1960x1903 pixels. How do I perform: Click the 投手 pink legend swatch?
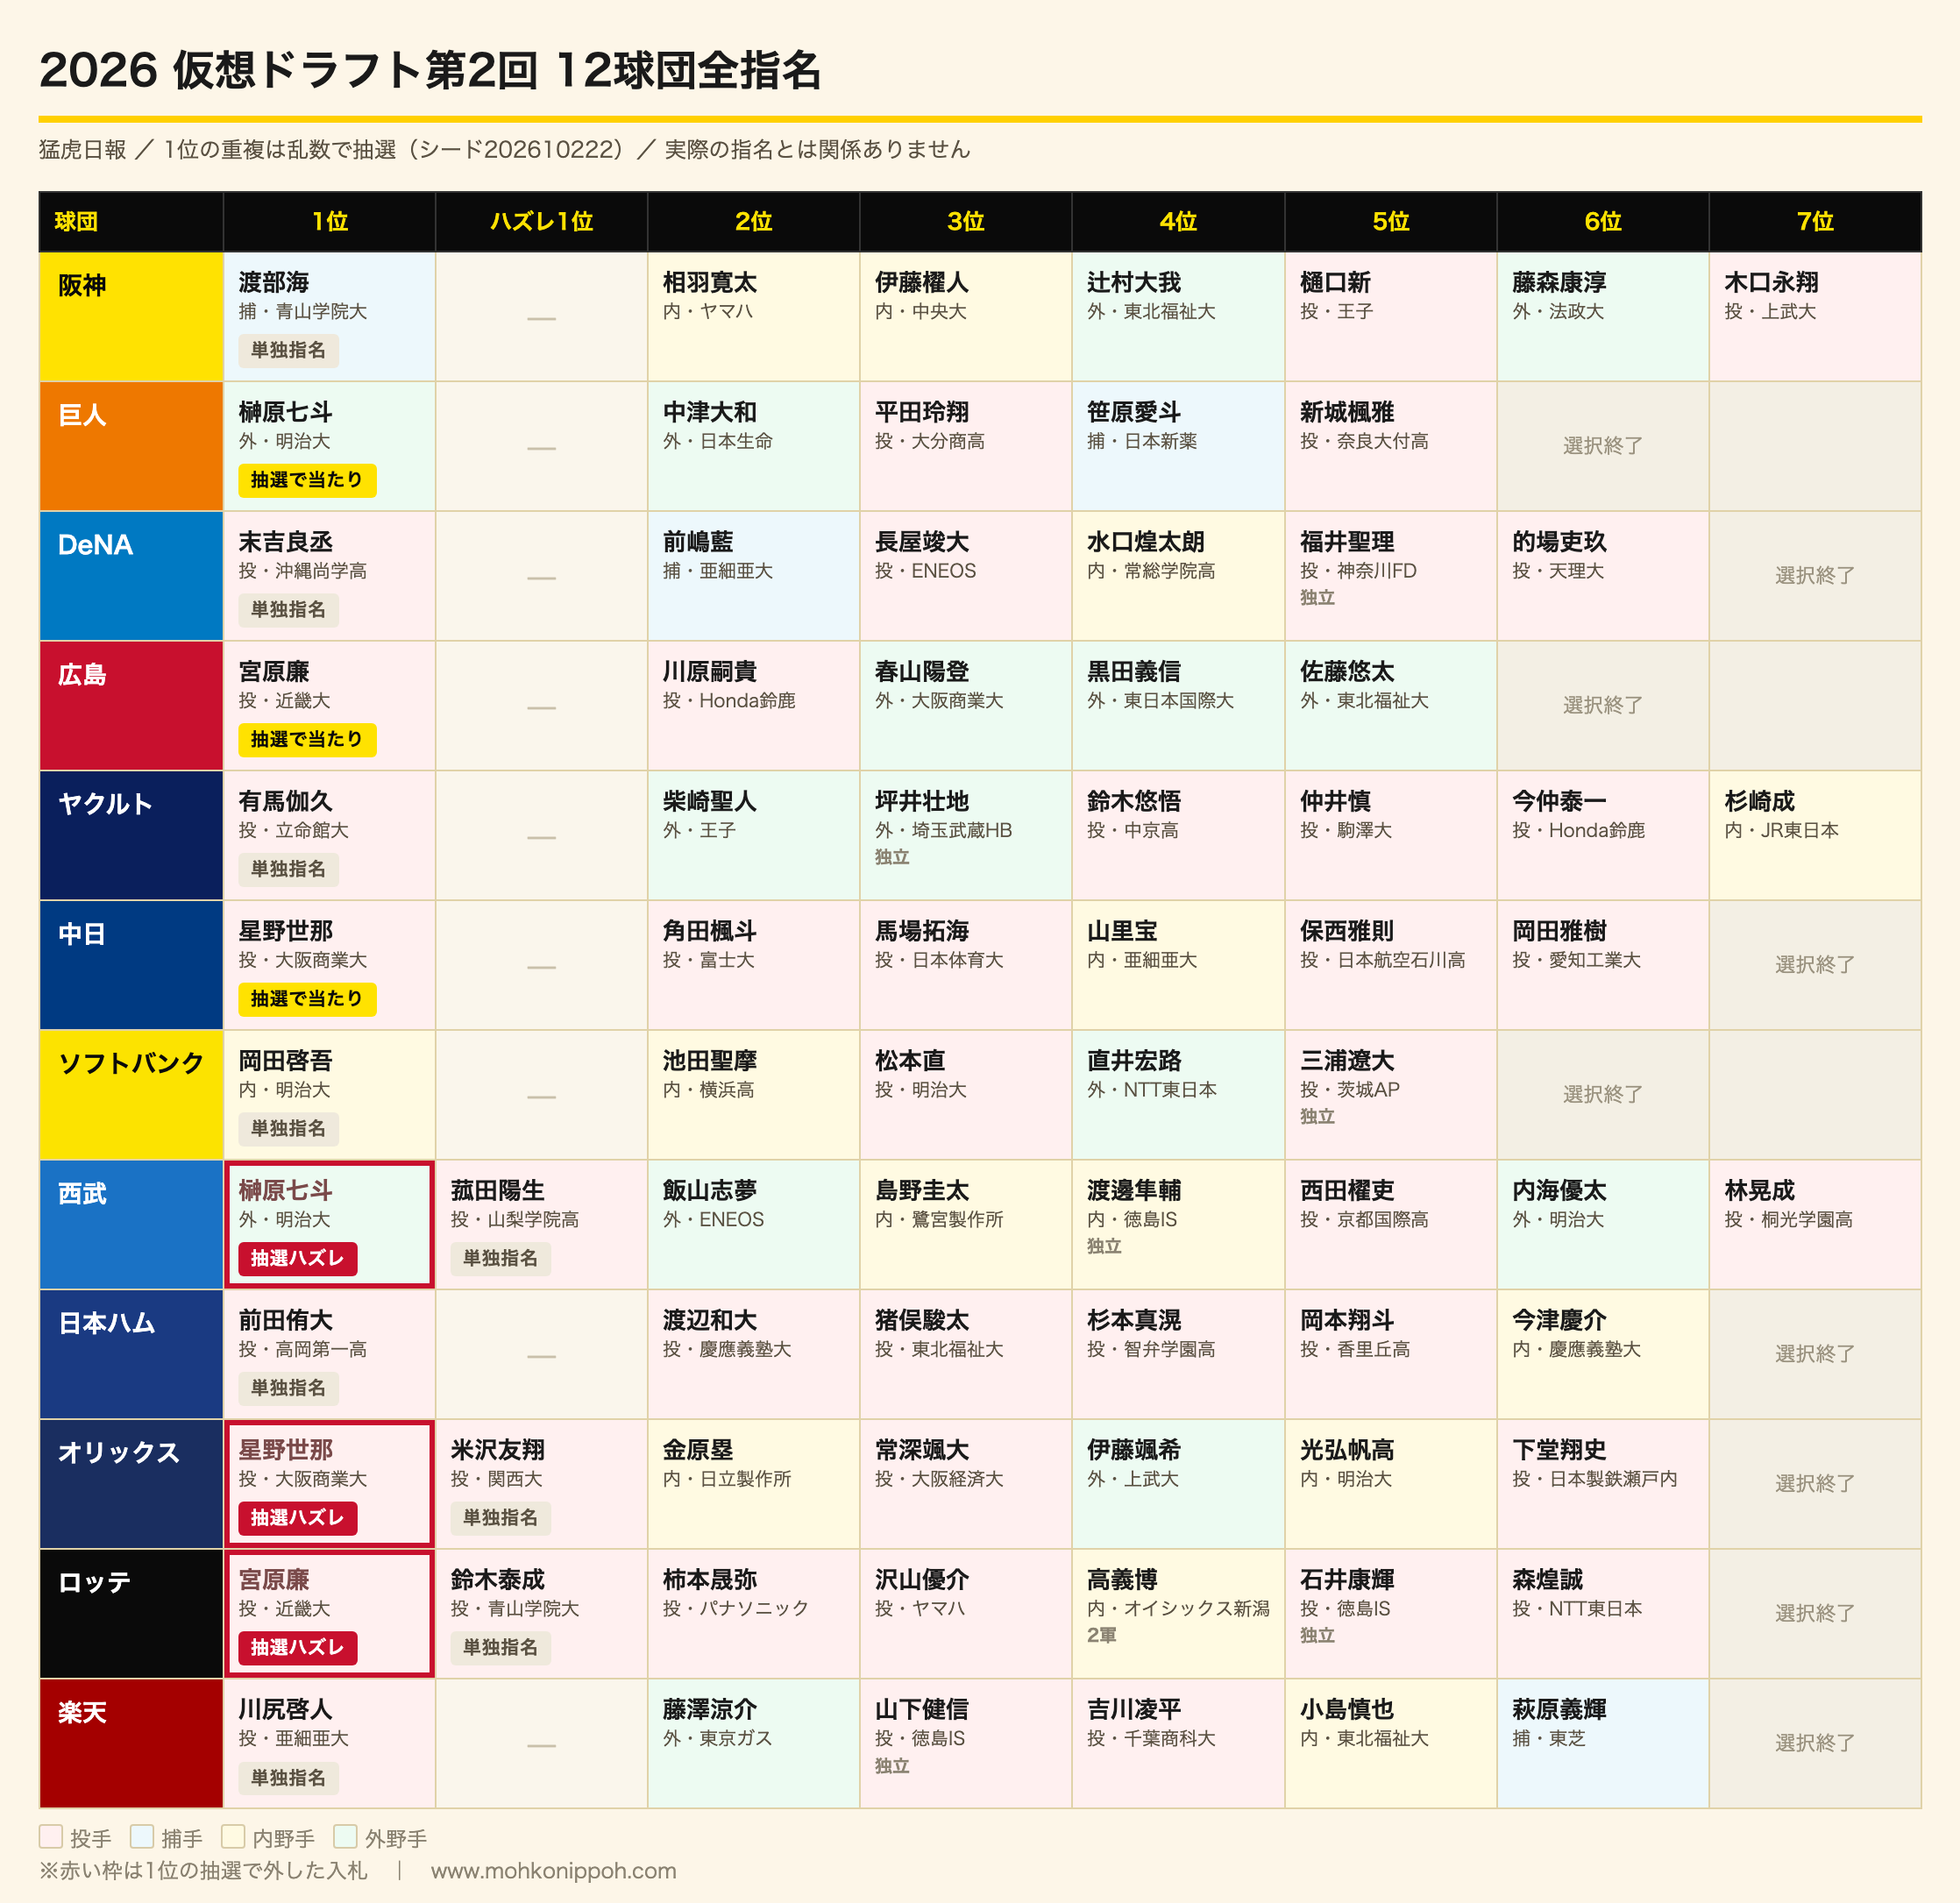pos(51,1836)
